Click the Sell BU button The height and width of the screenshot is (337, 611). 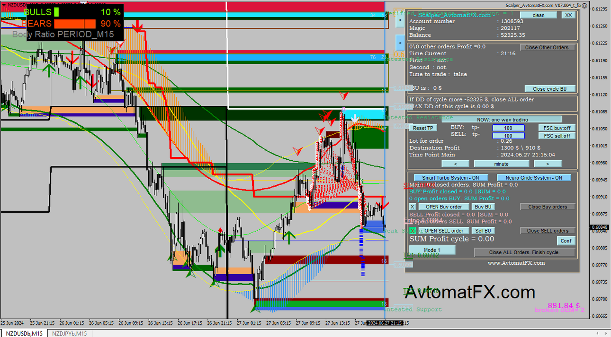483,231
